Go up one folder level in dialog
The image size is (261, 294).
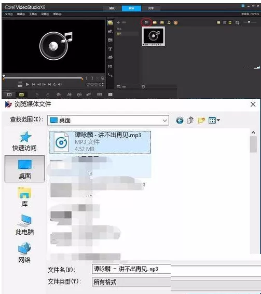[190, 120]
